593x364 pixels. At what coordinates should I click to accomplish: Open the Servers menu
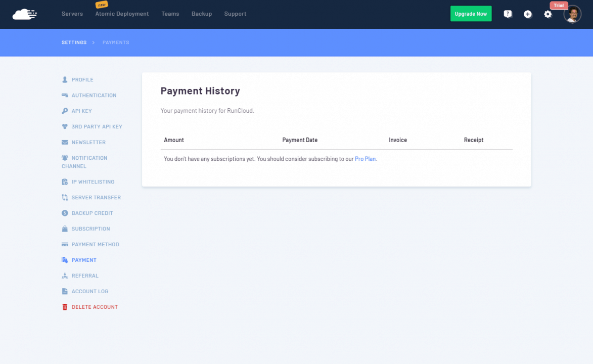(x=72, y=14)
